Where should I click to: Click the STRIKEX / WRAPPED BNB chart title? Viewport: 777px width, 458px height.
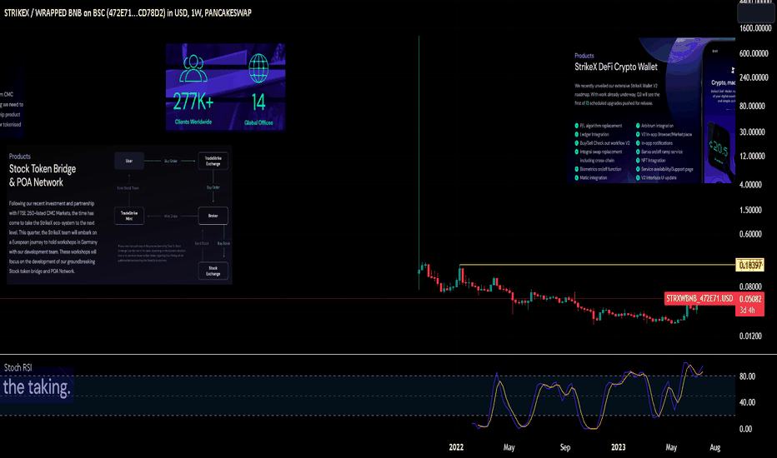[x=128, y=12]
